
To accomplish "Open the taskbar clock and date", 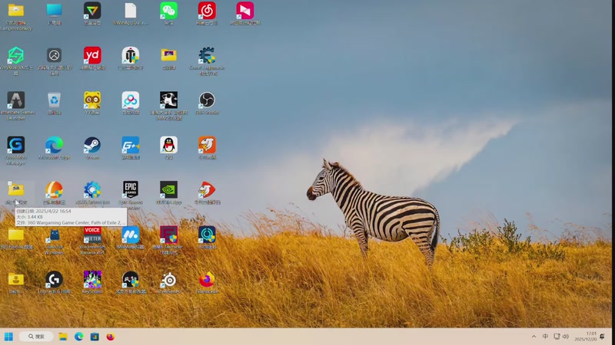I will (586, 337).
